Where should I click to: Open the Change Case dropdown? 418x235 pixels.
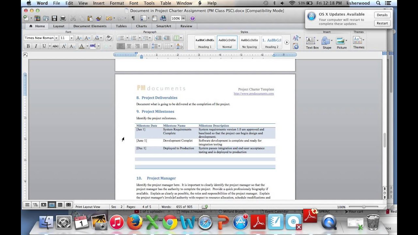coord(98,38)
